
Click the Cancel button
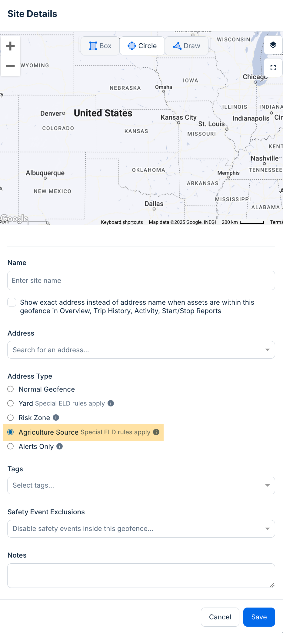click(x=220, y=617)
